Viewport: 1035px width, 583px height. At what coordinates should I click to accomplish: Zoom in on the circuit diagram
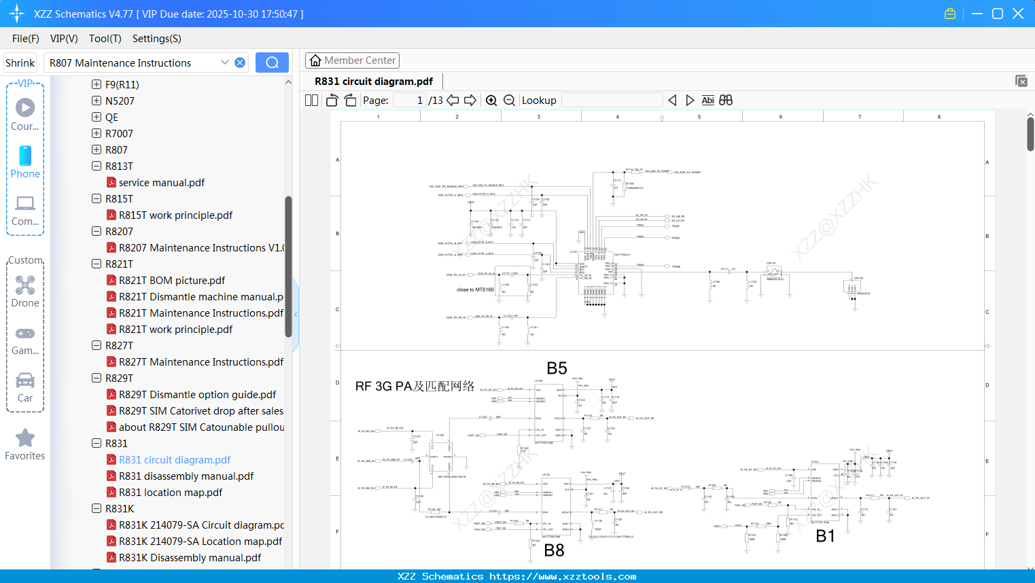coord(491,100)
